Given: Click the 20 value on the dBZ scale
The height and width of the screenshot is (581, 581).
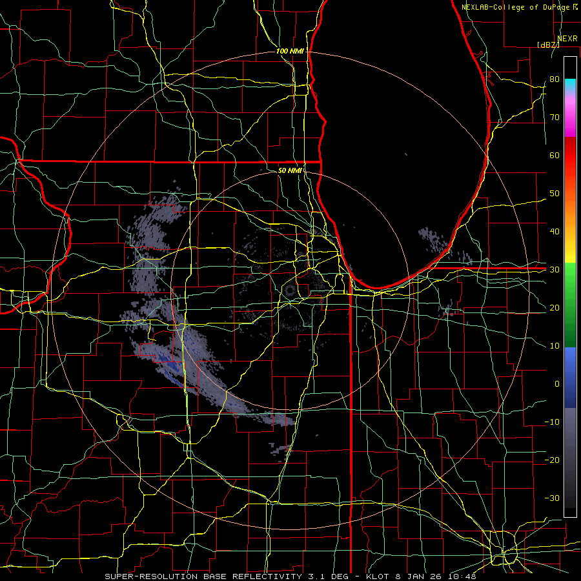Looking at the screenshot, I should pyautogui.click(x=555, y=307).
